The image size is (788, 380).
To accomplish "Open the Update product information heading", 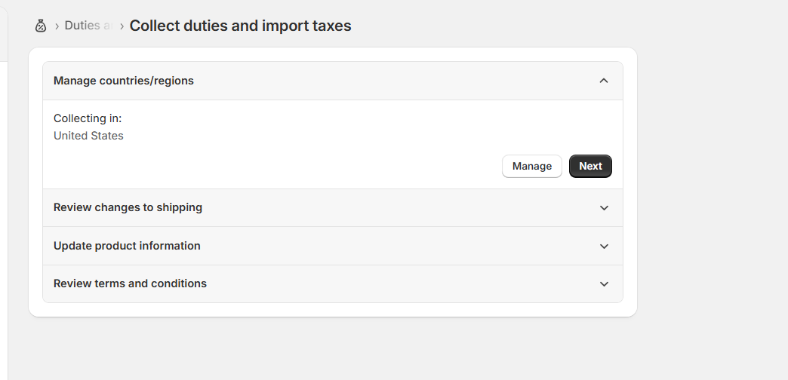I will click(127, 246).
